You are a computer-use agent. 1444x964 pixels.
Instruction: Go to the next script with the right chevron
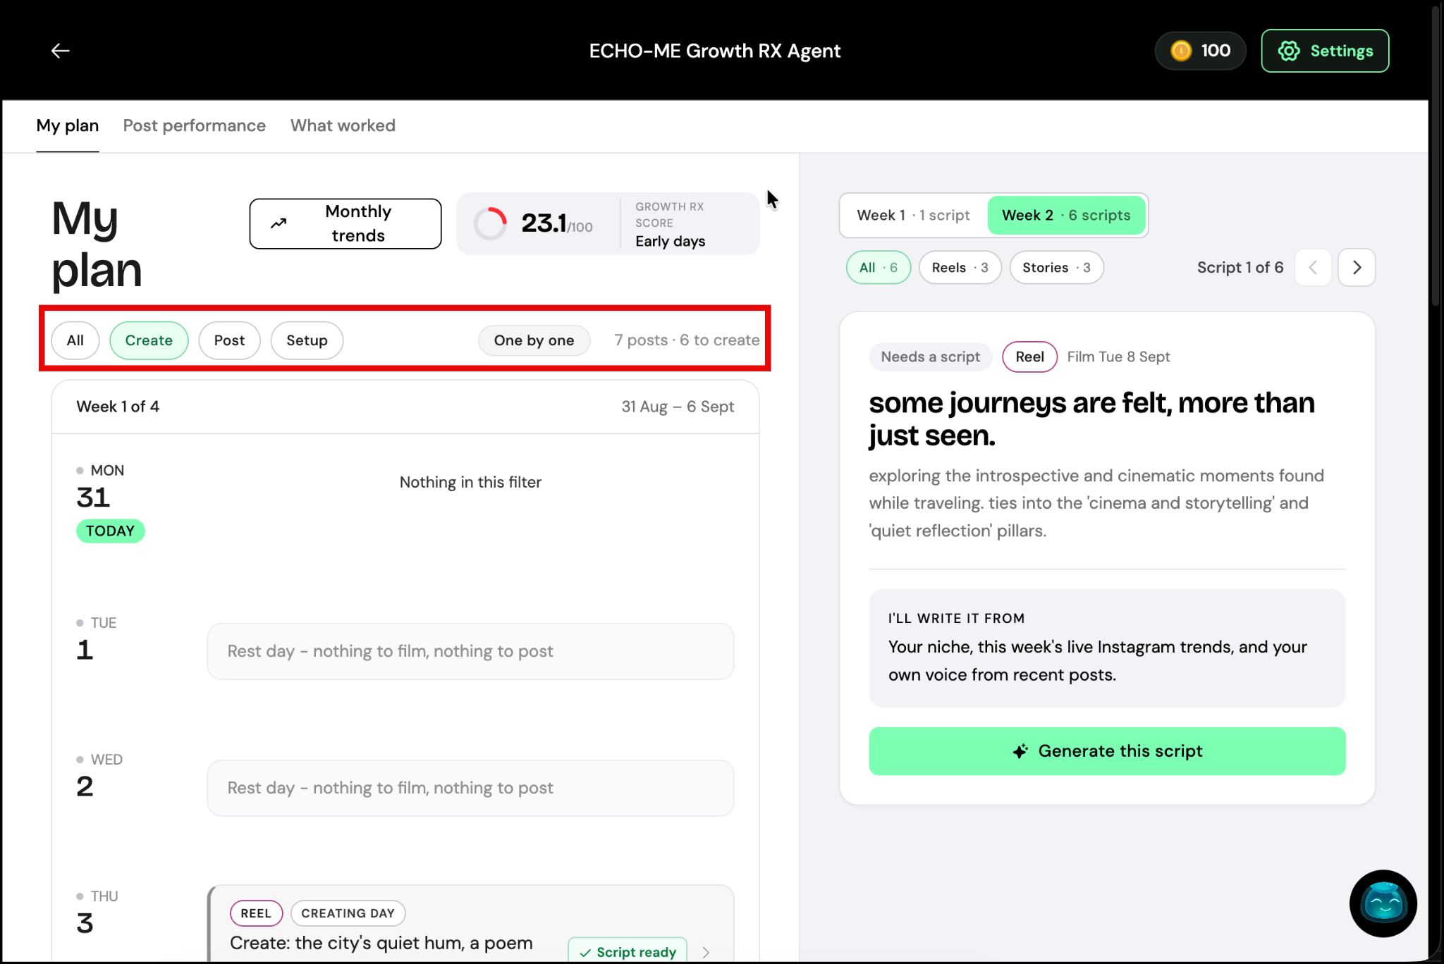click(1357, 267)
